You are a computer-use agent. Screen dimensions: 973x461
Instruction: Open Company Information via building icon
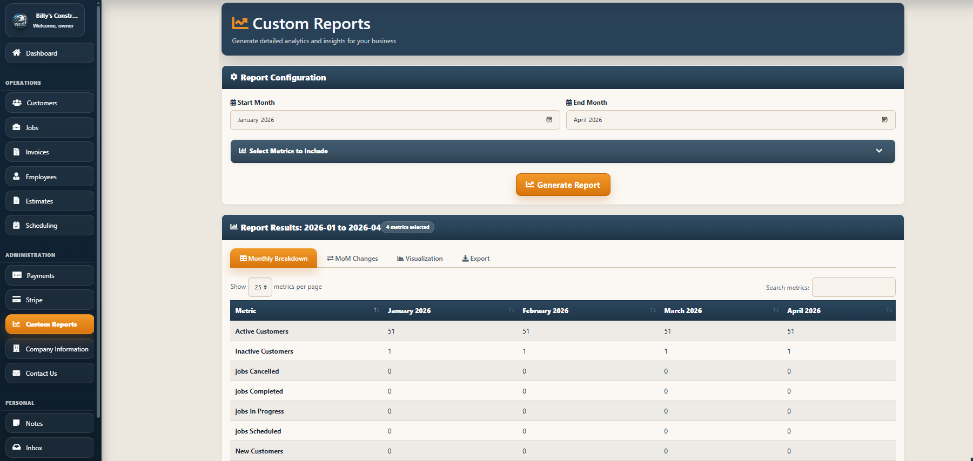(16, 349)
